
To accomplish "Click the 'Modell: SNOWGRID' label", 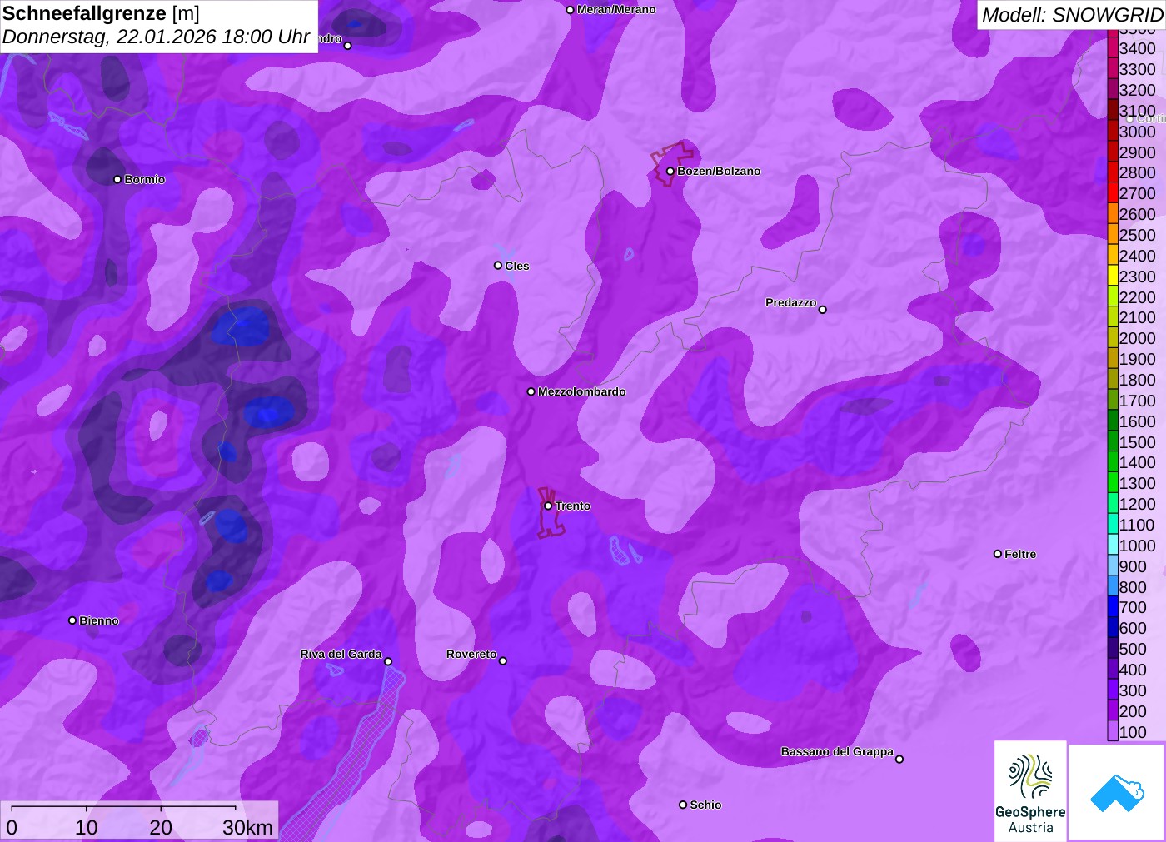I will (x=1072, y=15).
